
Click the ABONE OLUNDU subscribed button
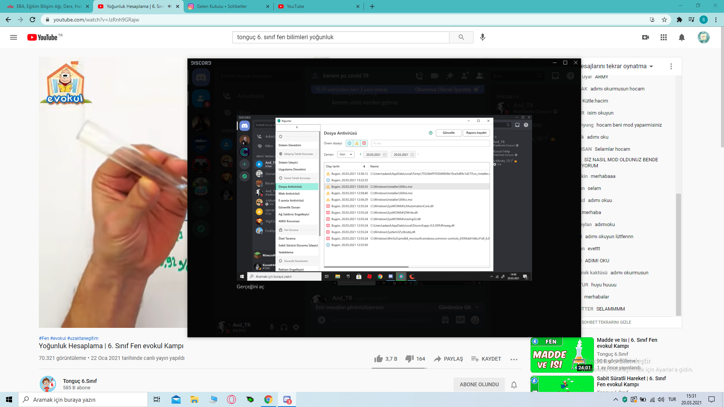[x=479, y=385]
